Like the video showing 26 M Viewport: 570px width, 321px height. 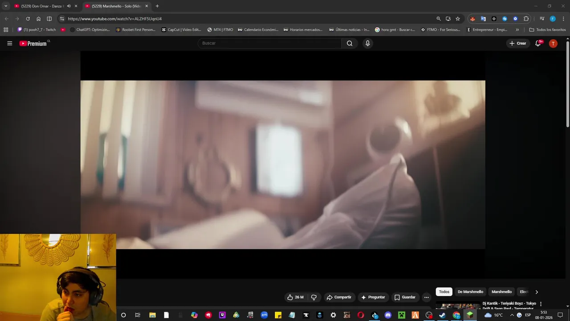[x=295, y=297]
